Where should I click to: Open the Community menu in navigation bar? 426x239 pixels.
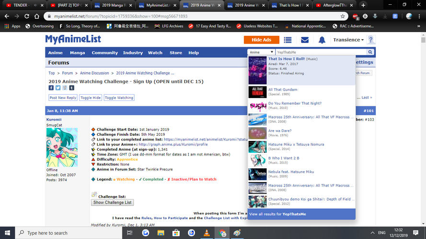(104, 53)
